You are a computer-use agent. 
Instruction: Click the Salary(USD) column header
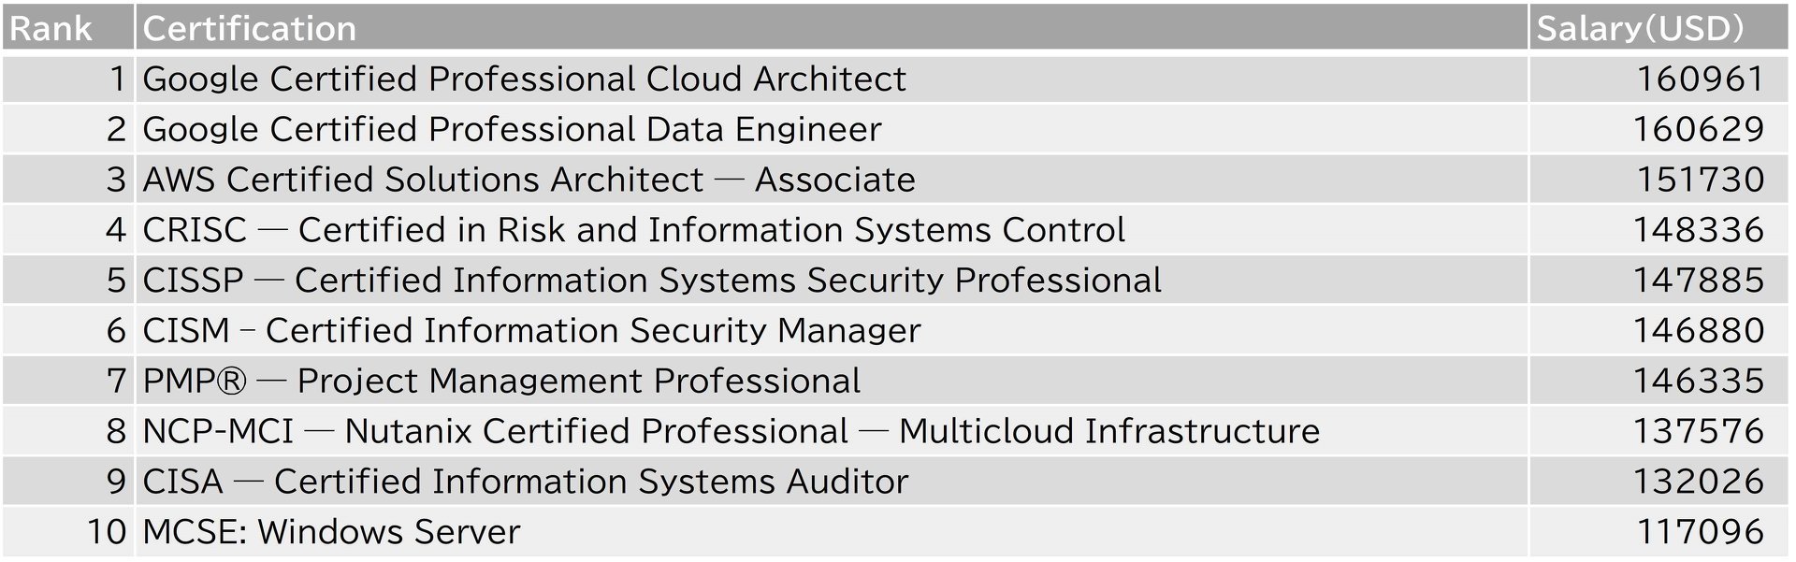[1658, 28]
